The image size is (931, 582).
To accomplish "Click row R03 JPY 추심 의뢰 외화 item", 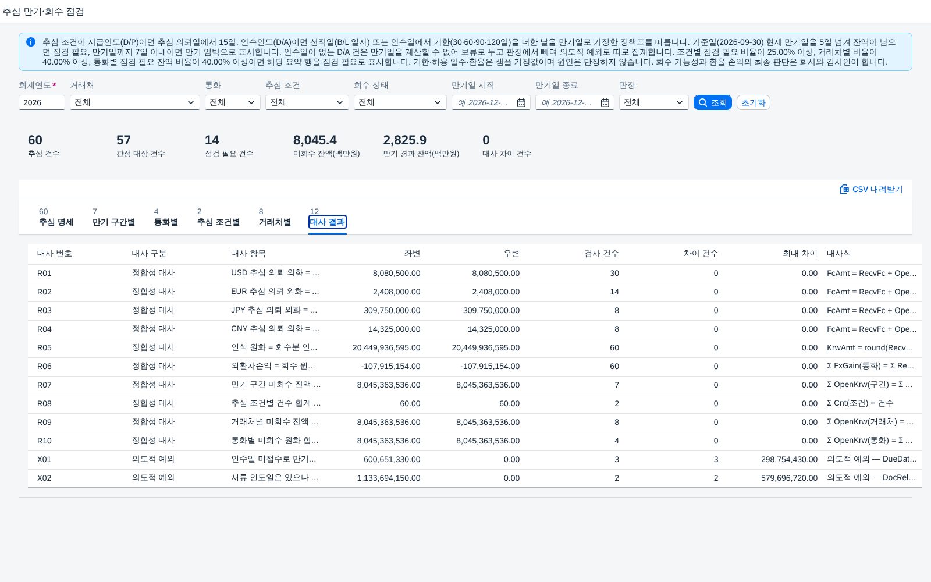I will [x=274, y=310].
